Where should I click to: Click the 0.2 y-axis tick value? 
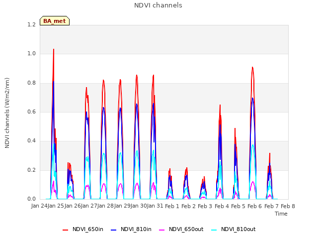tap(31, 170)
